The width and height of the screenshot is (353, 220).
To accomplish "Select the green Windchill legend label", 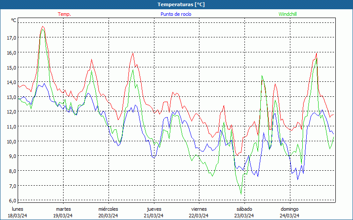I will coord(288,14).
